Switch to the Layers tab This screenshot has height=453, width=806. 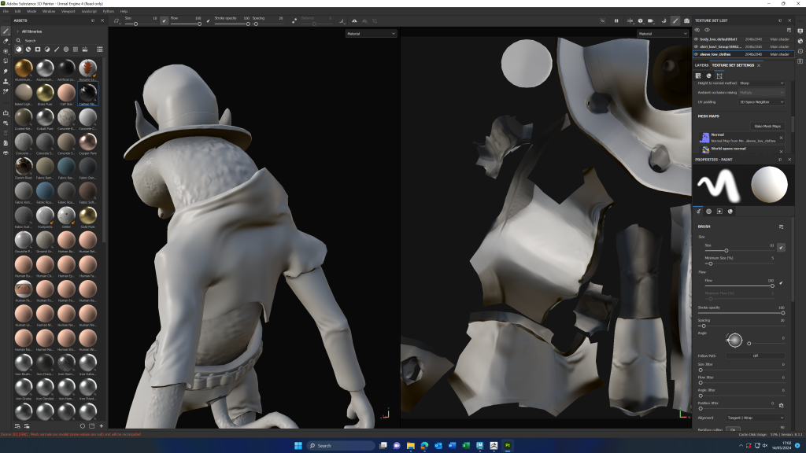point(701,65)
